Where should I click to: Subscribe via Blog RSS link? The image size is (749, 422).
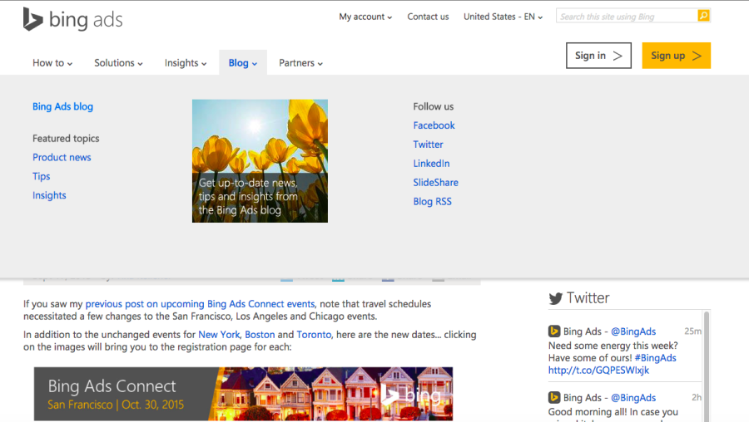432,202
